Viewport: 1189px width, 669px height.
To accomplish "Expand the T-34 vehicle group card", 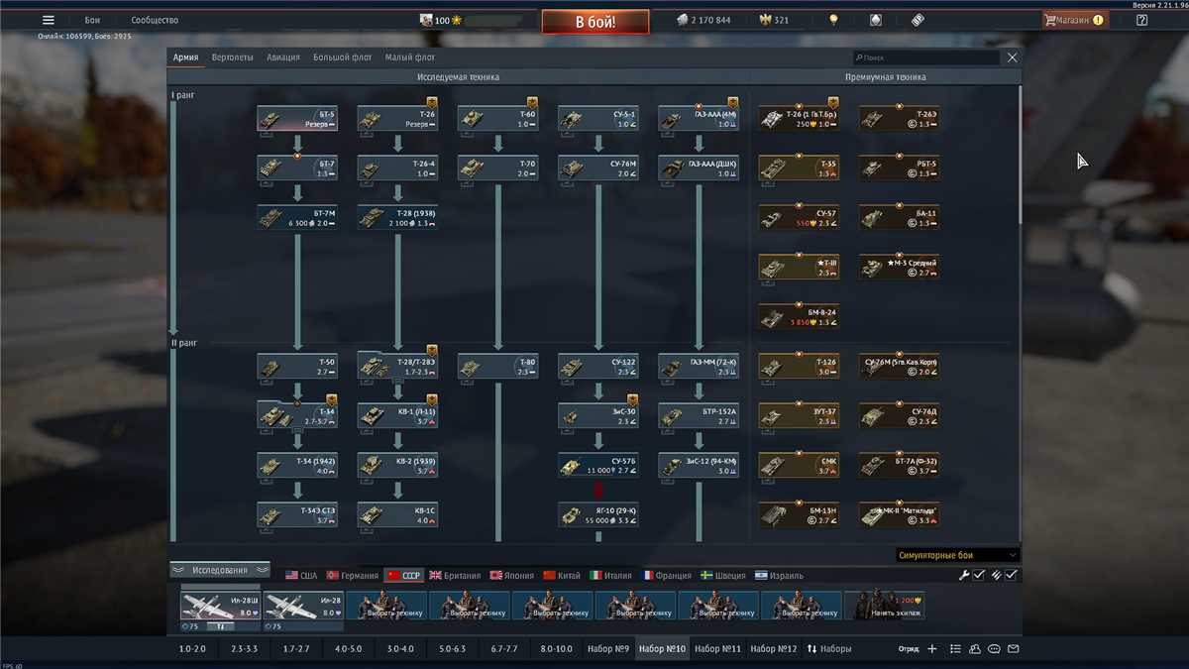I will [x=297, y=416].
